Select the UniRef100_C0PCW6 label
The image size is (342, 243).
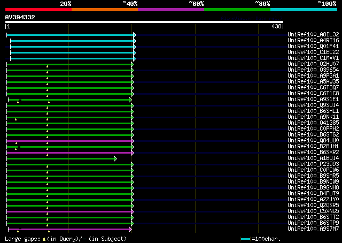[313, 170]
